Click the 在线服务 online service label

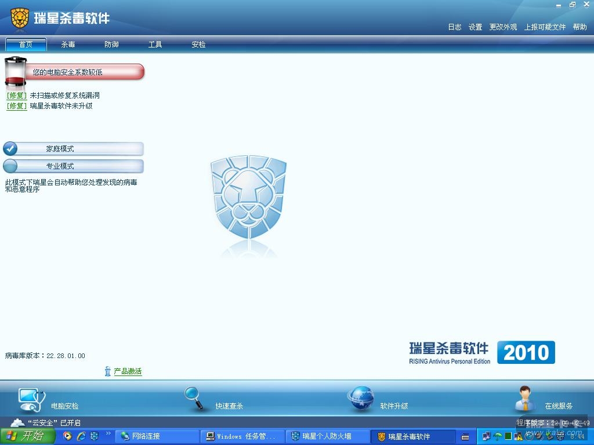pyautogui.click(x=559, y=406)
